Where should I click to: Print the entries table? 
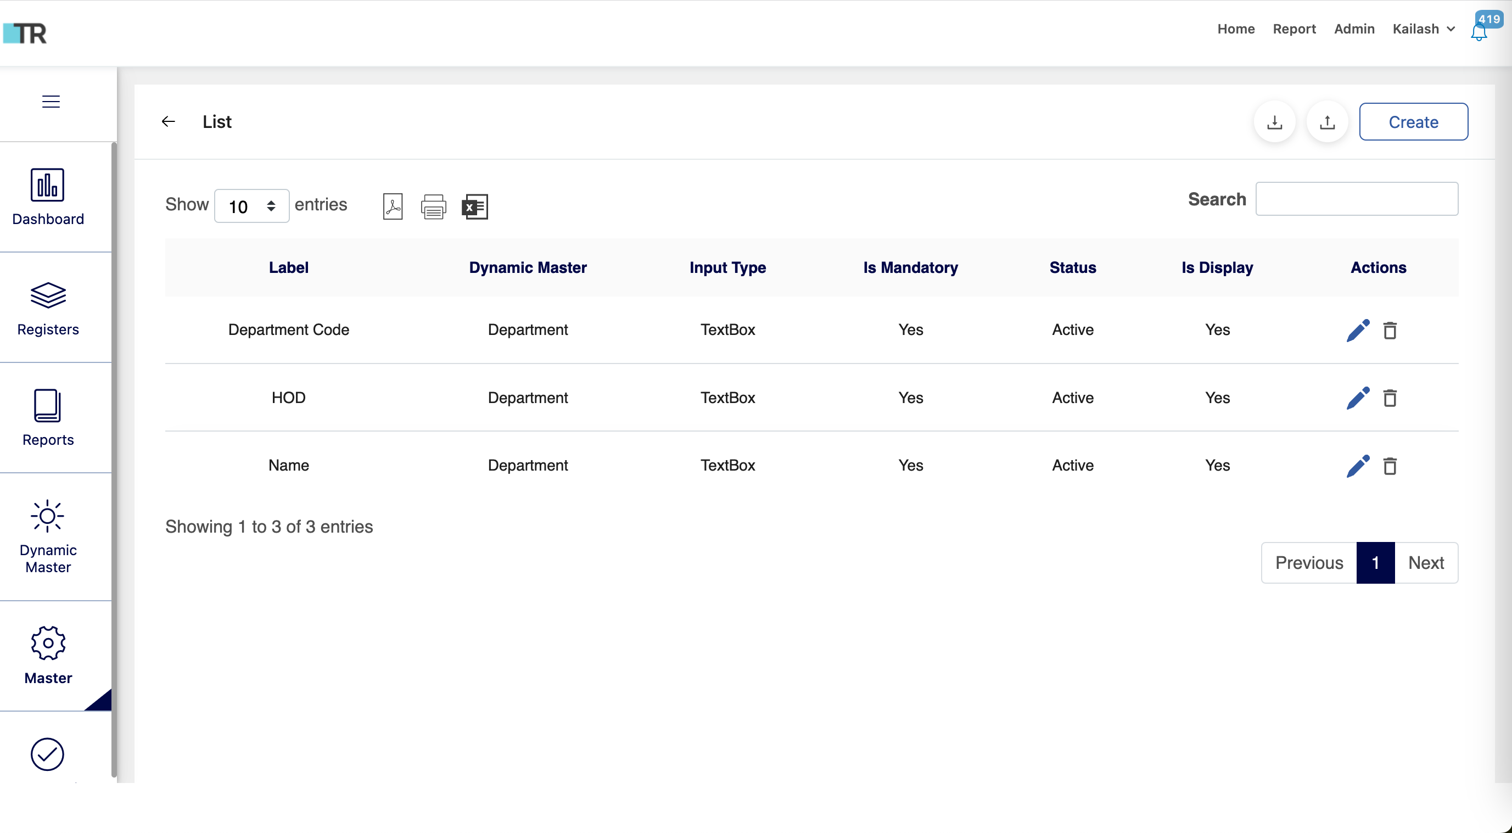(434, 206)
